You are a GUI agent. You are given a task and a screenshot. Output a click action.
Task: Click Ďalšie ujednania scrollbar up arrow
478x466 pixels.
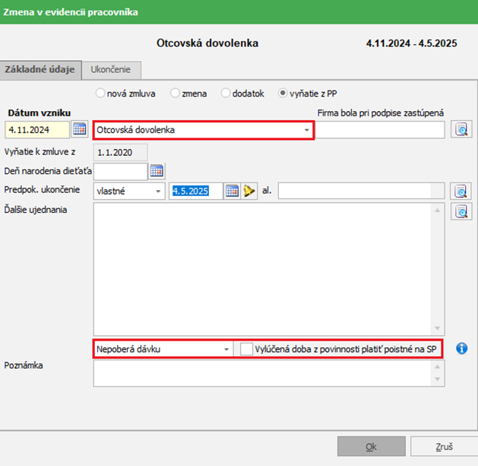(438, 210)
